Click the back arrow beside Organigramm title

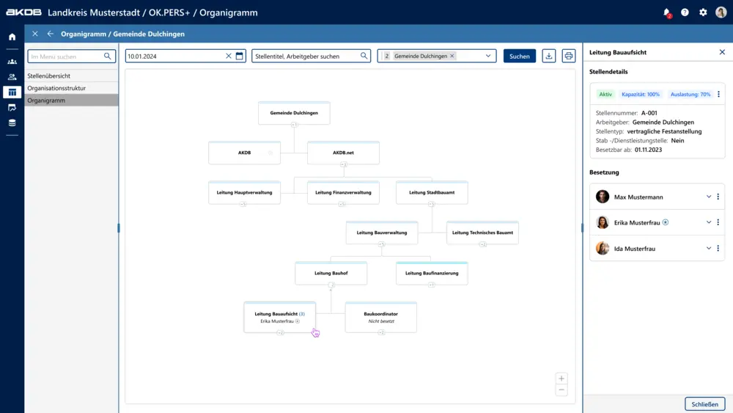[x=51, y=34]
